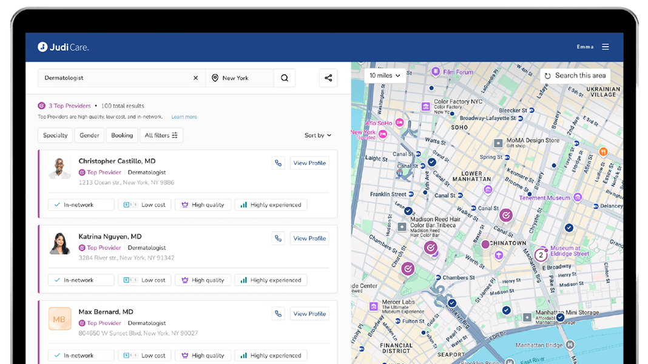Call Max Bernard via phone icon
648x364 pixels.
pos(278,314)
